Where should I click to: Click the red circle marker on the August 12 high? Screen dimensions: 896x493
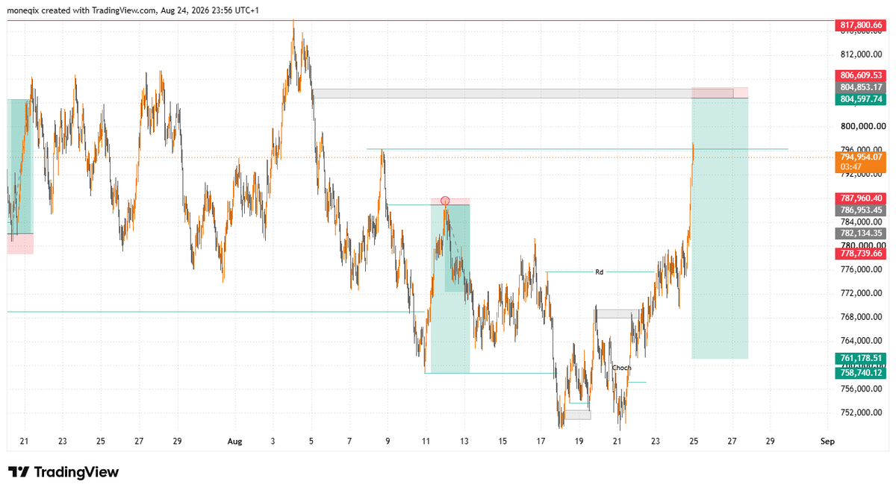[446, 200]
